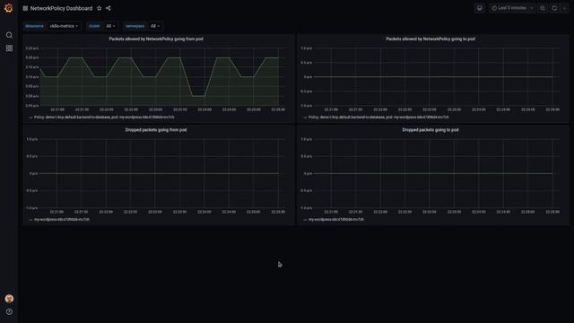Click the user avatar in the sidebar
This screenshot has width=574, height=323.
(9, 299)
